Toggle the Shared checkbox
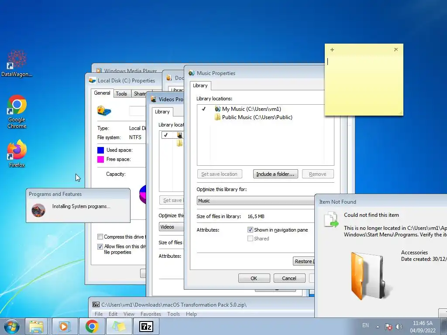 pyautogui.click(x=250, y=239)
